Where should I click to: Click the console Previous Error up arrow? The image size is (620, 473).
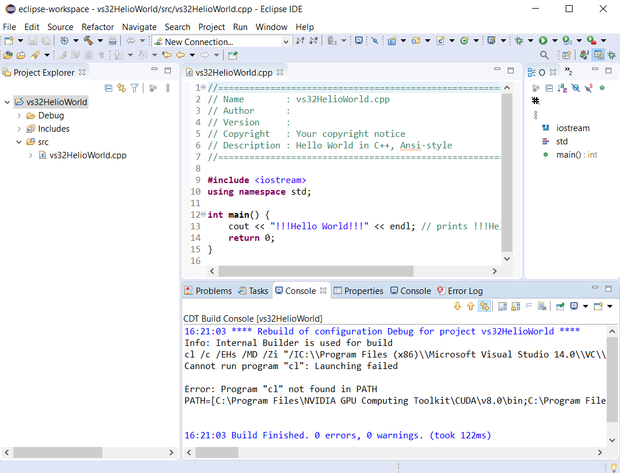click(471, 306)
